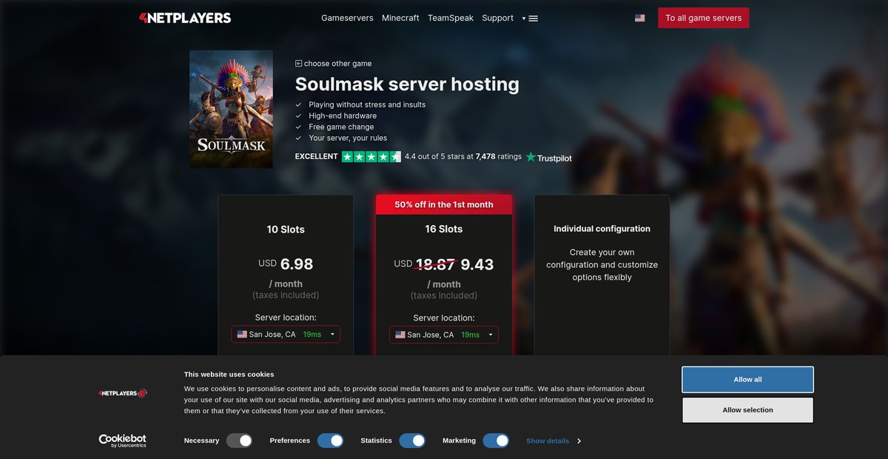Open the TeamSpeak menu item

click(x=451, y=18)
